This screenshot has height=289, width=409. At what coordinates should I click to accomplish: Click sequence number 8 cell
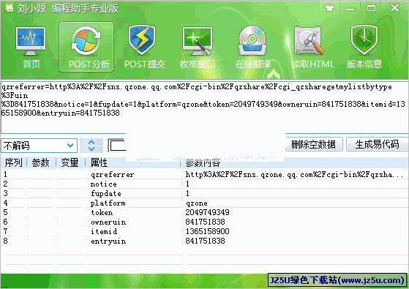(5, 241)
